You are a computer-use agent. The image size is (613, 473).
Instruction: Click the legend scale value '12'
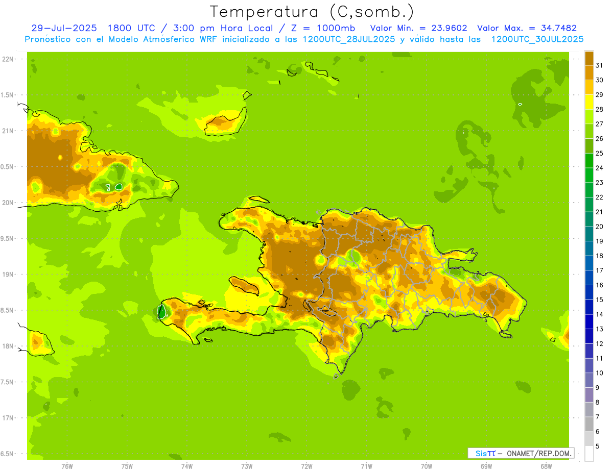(x=599, y=344)
